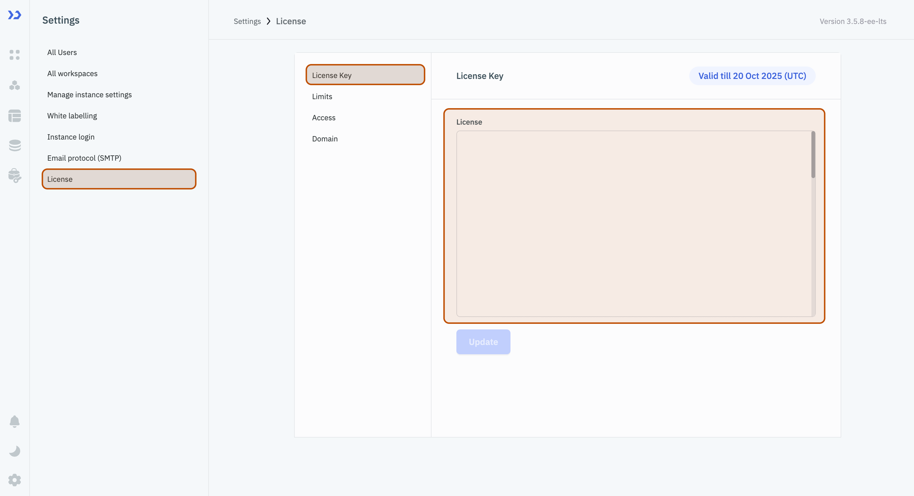Open All Users settings page
Viewport: 914px width, 496px height.
point(62,53)
